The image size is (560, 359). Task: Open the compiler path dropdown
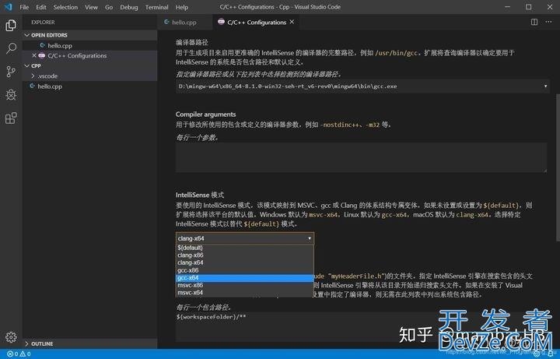point(363,86)
